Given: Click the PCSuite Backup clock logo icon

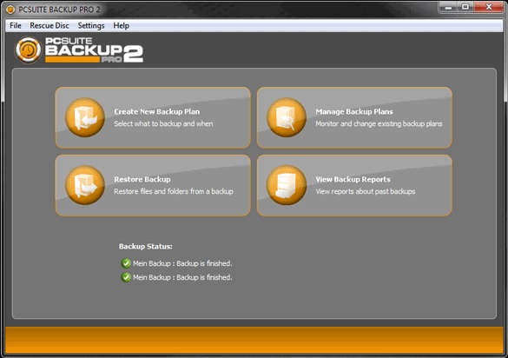Looking at the screenshot, I should click(28, 50).
